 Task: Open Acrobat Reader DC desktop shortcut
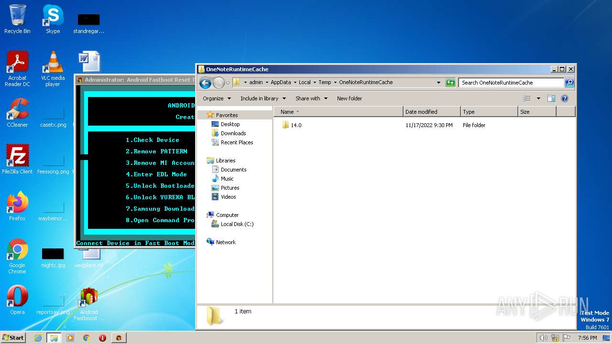(x=17, y=69)
